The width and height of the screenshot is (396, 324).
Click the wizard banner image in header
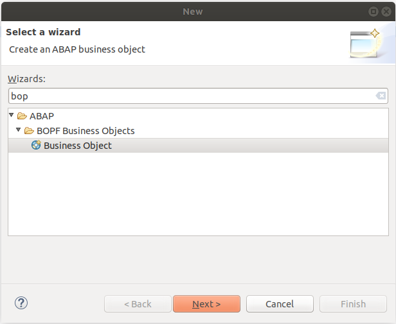pos(366,43)
